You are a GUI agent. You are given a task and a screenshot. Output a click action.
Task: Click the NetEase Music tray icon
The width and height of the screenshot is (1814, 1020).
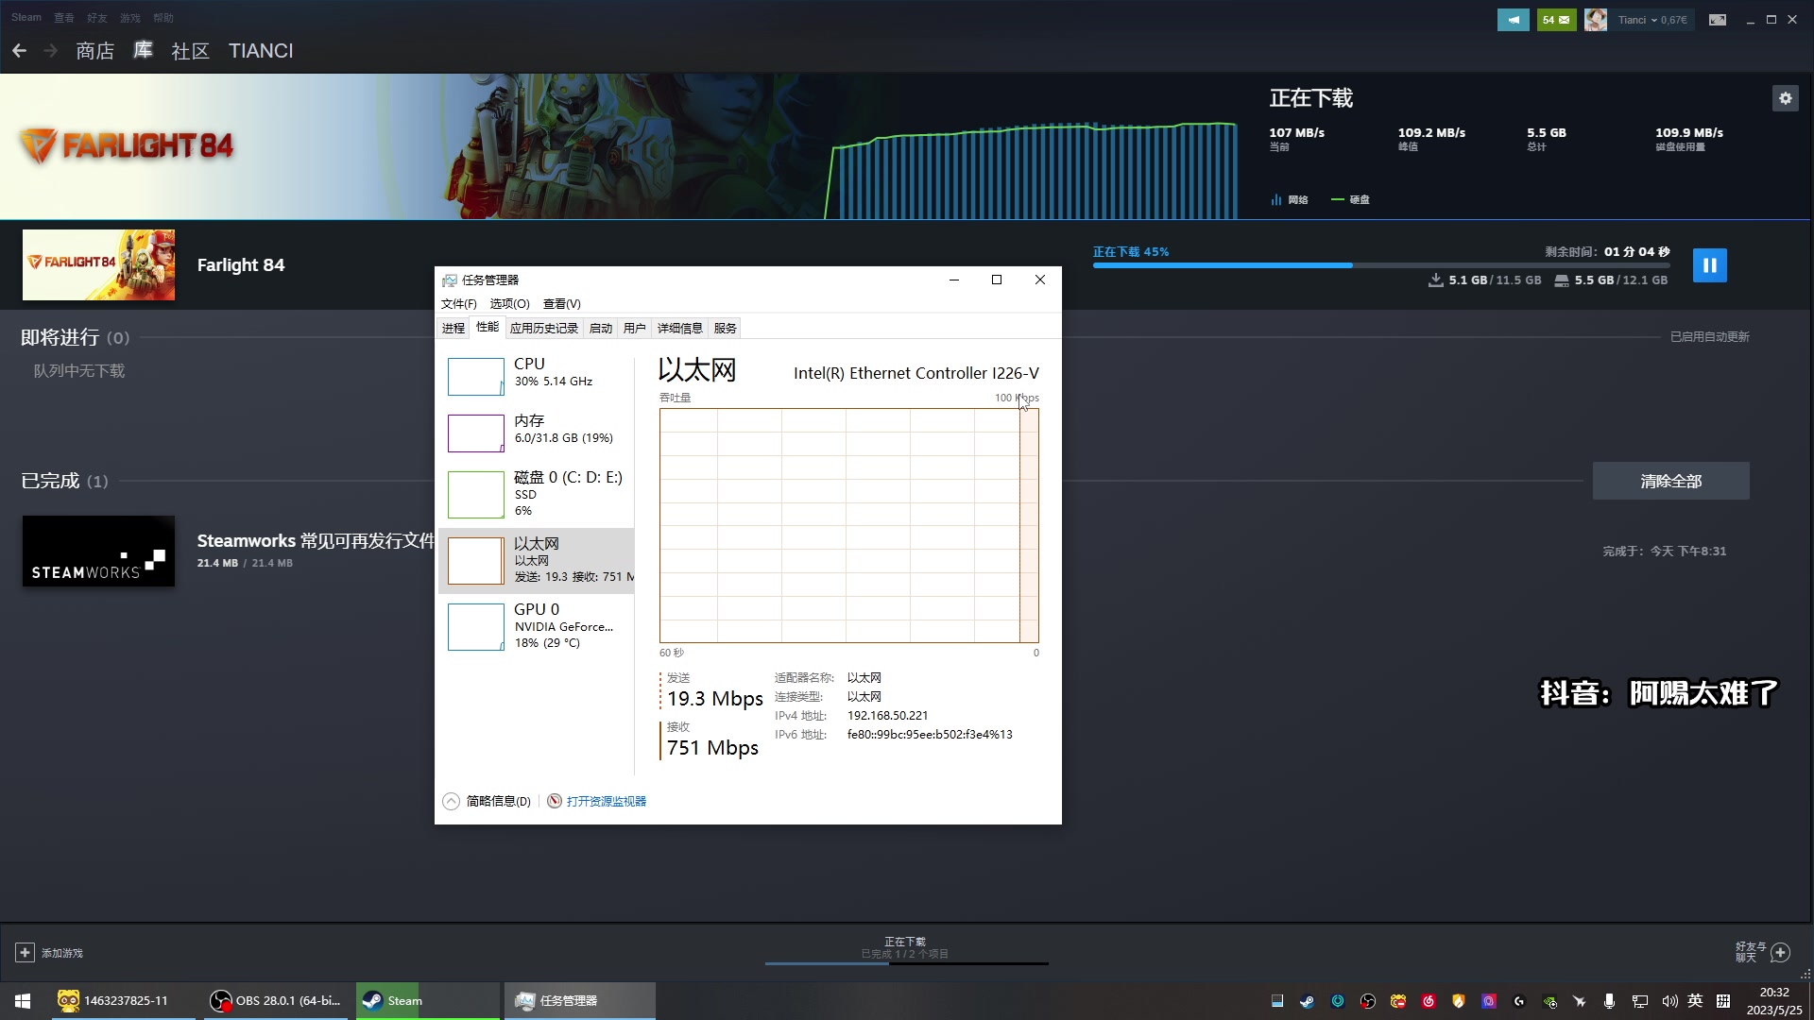[x=1428, y=1001]
